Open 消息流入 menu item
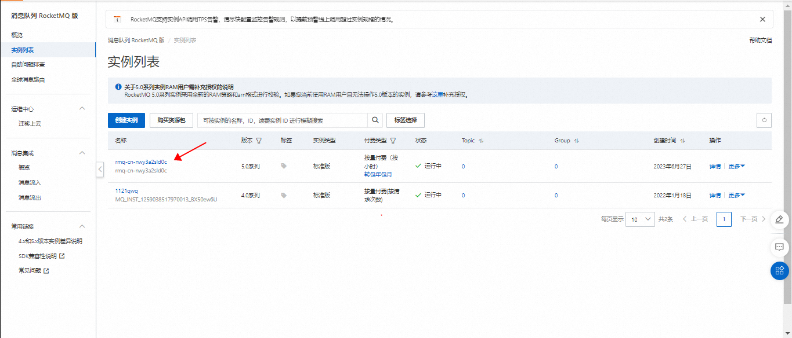This screenshot has width=792, height=338. (x=30, y=183)
